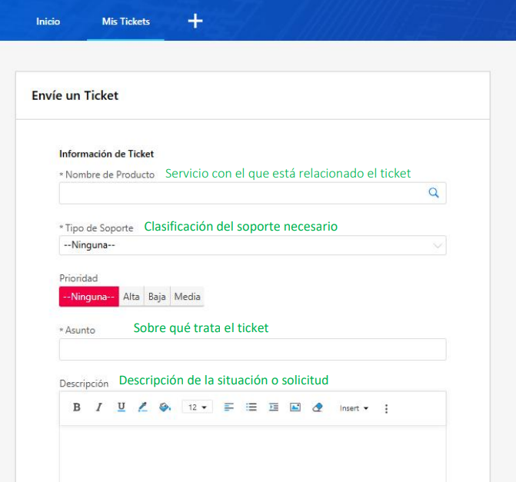The image size is (516, 482).
Task: Set priority to Media
Action: 187,297
